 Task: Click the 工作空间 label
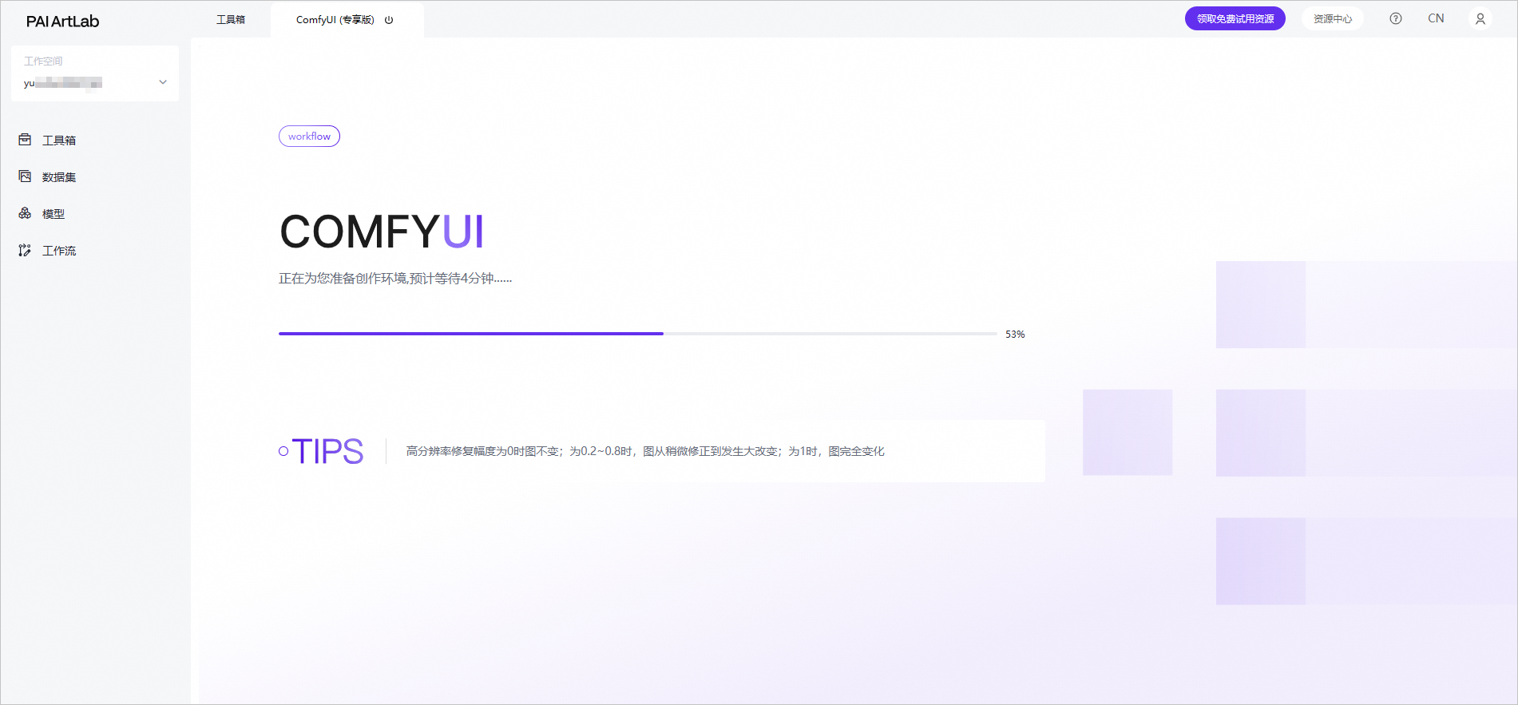pyautogui.click(x=43, y=61)
